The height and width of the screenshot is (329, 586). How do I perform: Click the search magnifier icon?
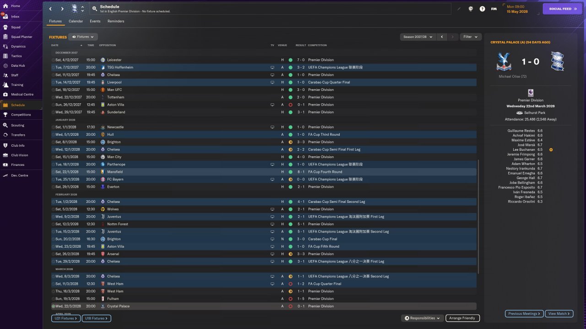(x=94, y=9)
